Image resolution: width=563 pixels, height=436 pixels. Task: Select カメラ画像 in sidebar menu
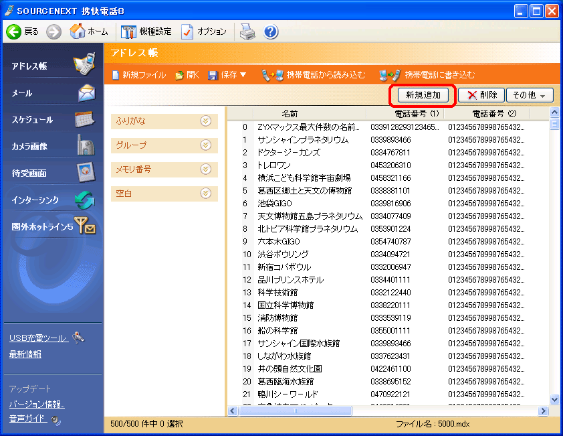[x=29, y=147]
